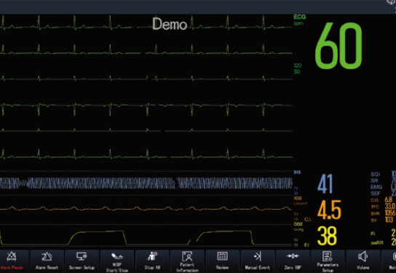Select the HR alarm limits 120/50
Image resolution: width=396 pixels, height=273 pixels.
pos(298,68)
